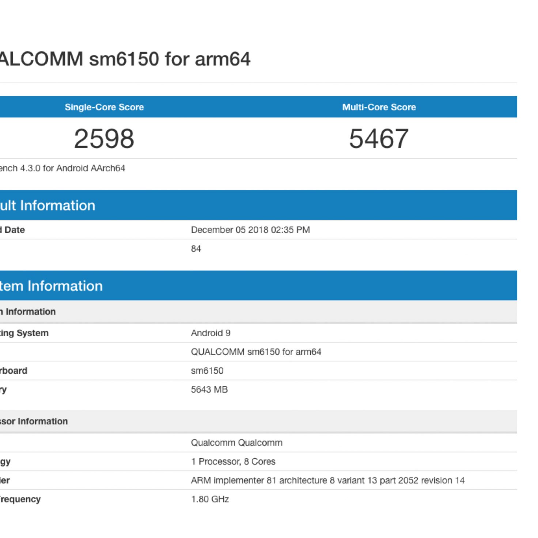Select the model value QUALCOMM sm6150 for arm64

[256, 352]
